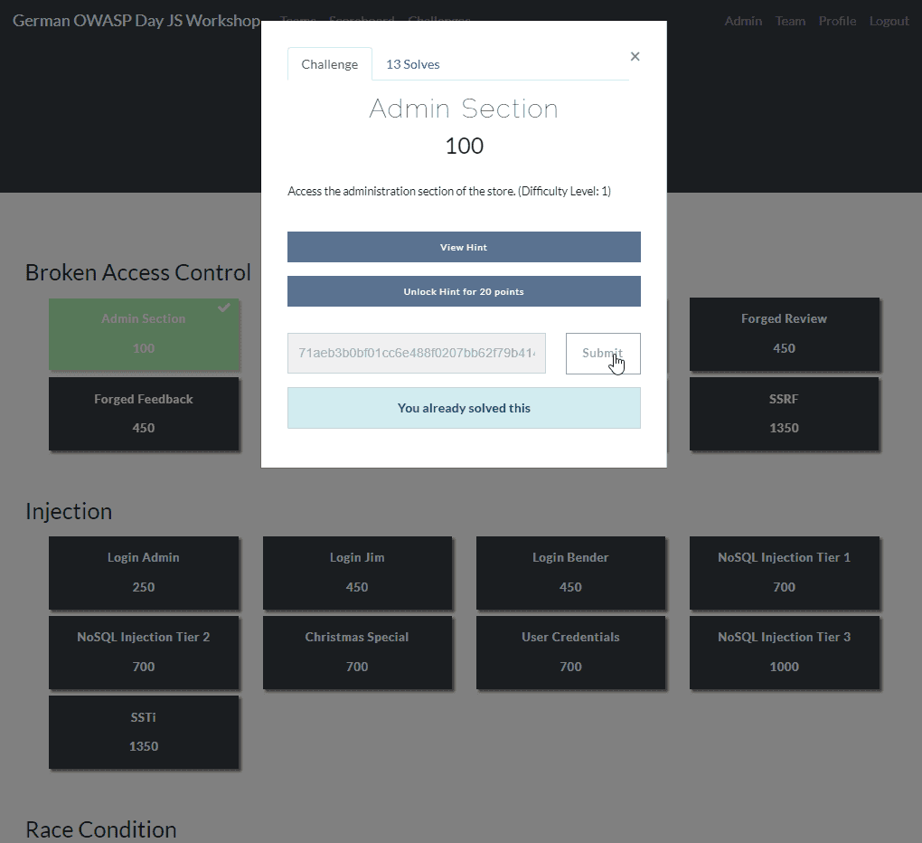Switch to the 13 Solves tab
This screenshot has height=843, width=922.
pos(413,64)
